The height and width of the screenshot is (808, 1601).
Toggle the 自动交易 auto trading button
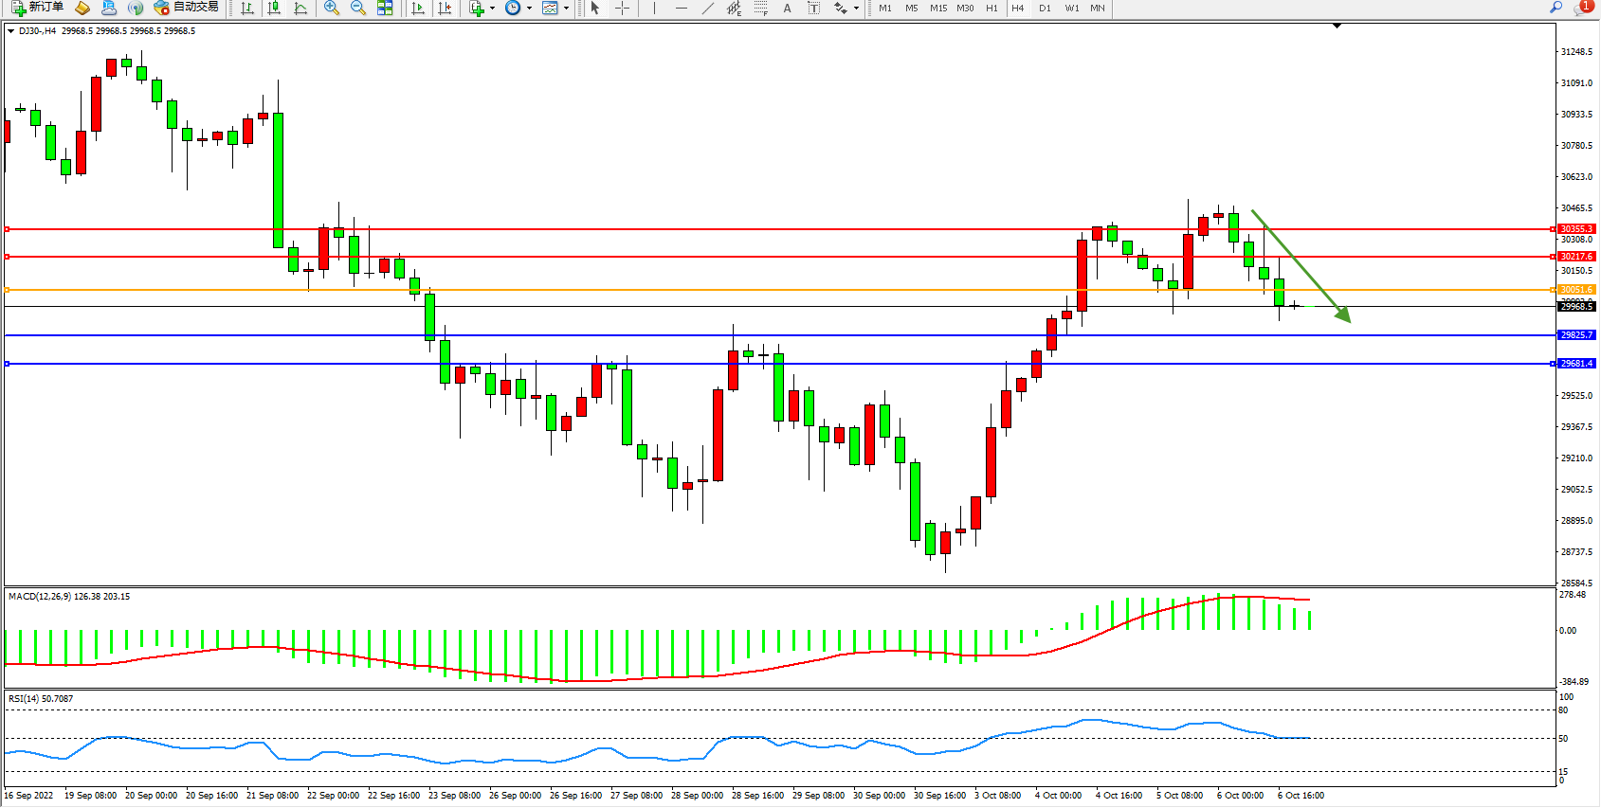point(186,8)
